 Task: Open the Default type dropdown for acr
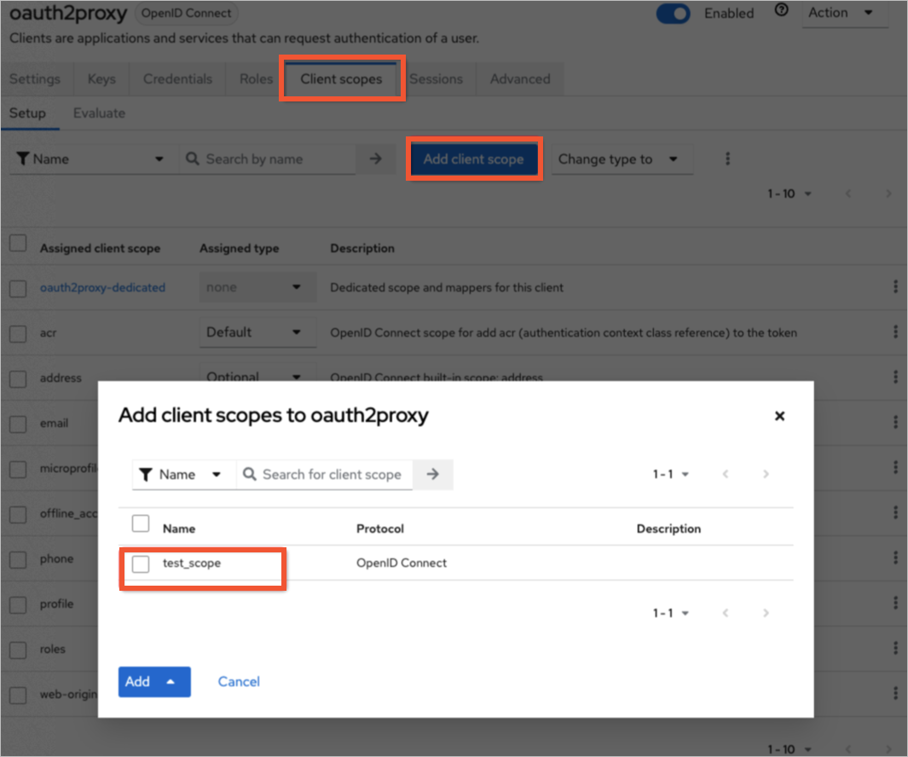click(x=257, y=332)
